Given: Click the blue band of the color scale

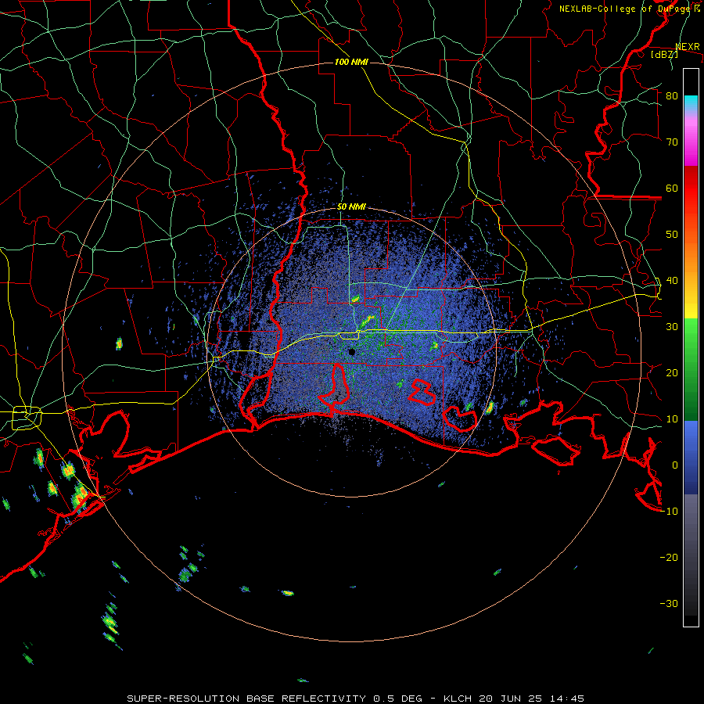Looking at the screenshot, I should pos(691,457).
